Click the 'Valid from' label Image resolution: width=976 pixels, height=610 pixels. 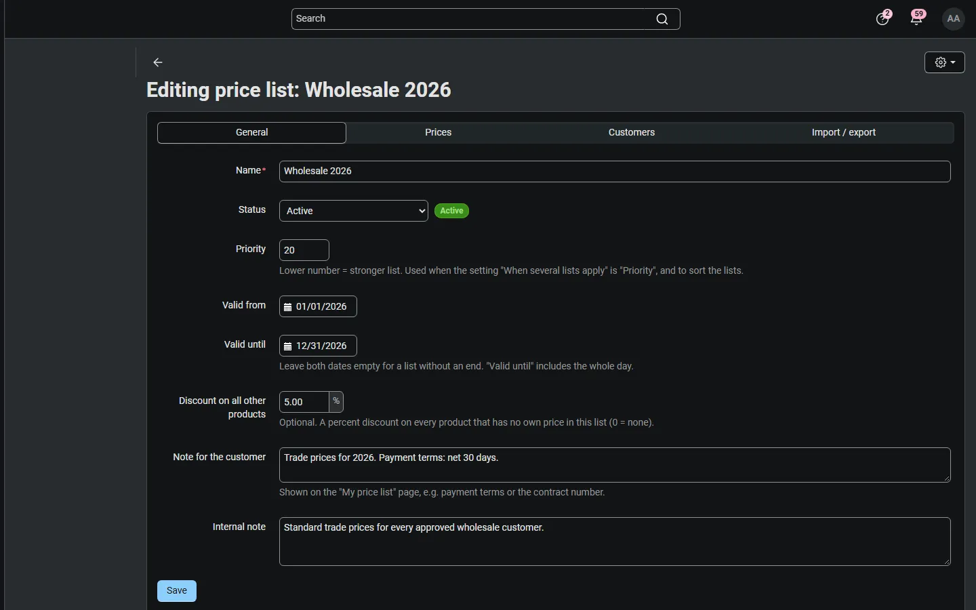(244, 306)
